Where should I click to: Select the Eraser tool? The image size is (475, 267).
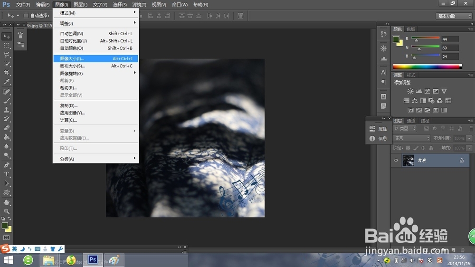(x=6, y=128)
